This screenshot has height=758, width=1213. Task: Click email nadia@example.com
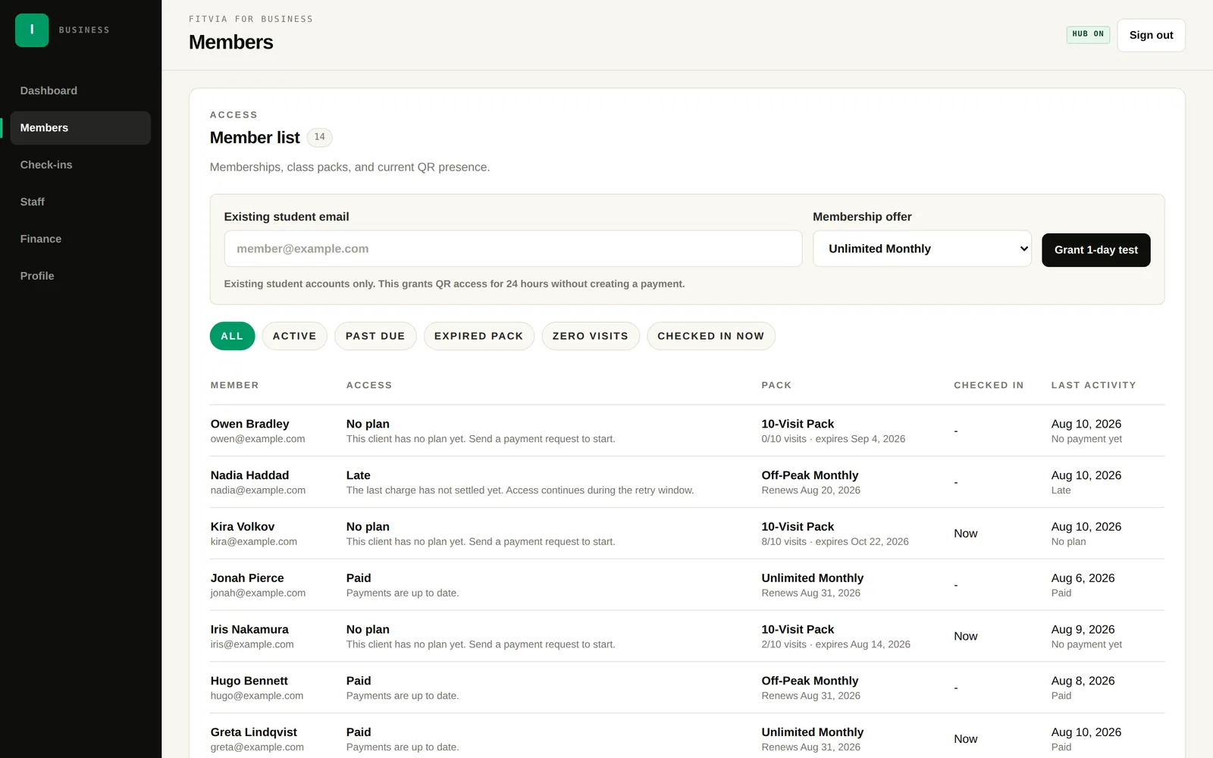258,490
